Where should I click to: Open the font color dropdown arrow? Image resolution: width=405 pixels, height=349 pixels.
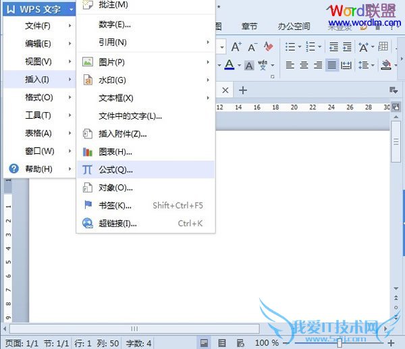239,65
